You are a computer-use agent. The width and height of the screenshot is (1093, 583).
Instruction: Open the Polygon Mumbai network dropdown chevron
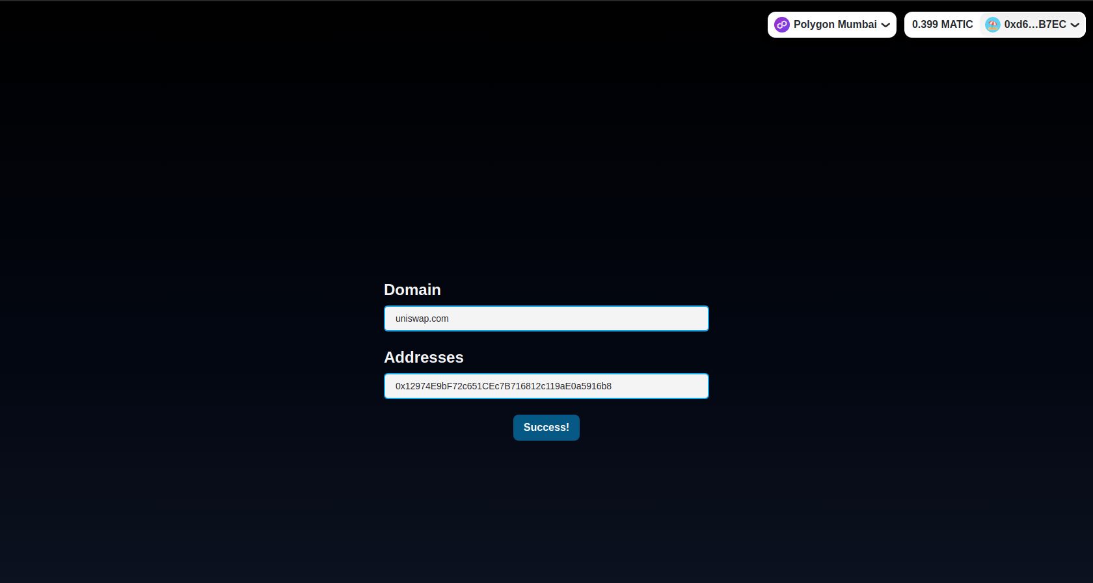tap(885, 25)
